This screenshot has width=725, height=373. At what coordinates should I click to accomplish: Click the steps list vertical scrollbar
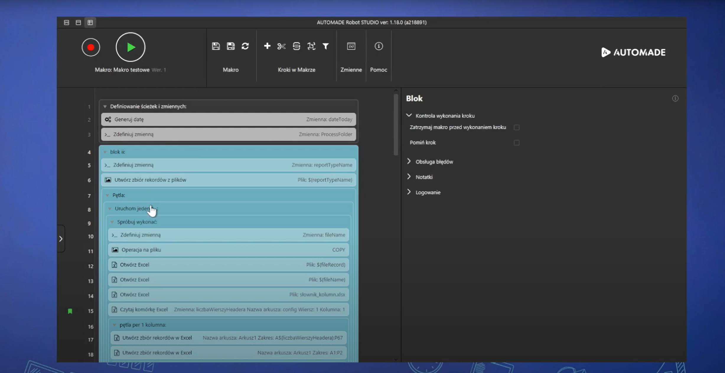click(x=396, y=124)
